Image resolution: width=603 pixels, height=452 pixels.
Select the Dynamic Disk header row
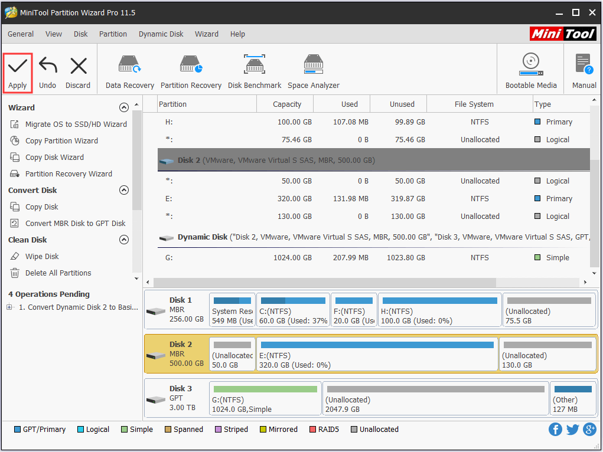click(374, 237)
